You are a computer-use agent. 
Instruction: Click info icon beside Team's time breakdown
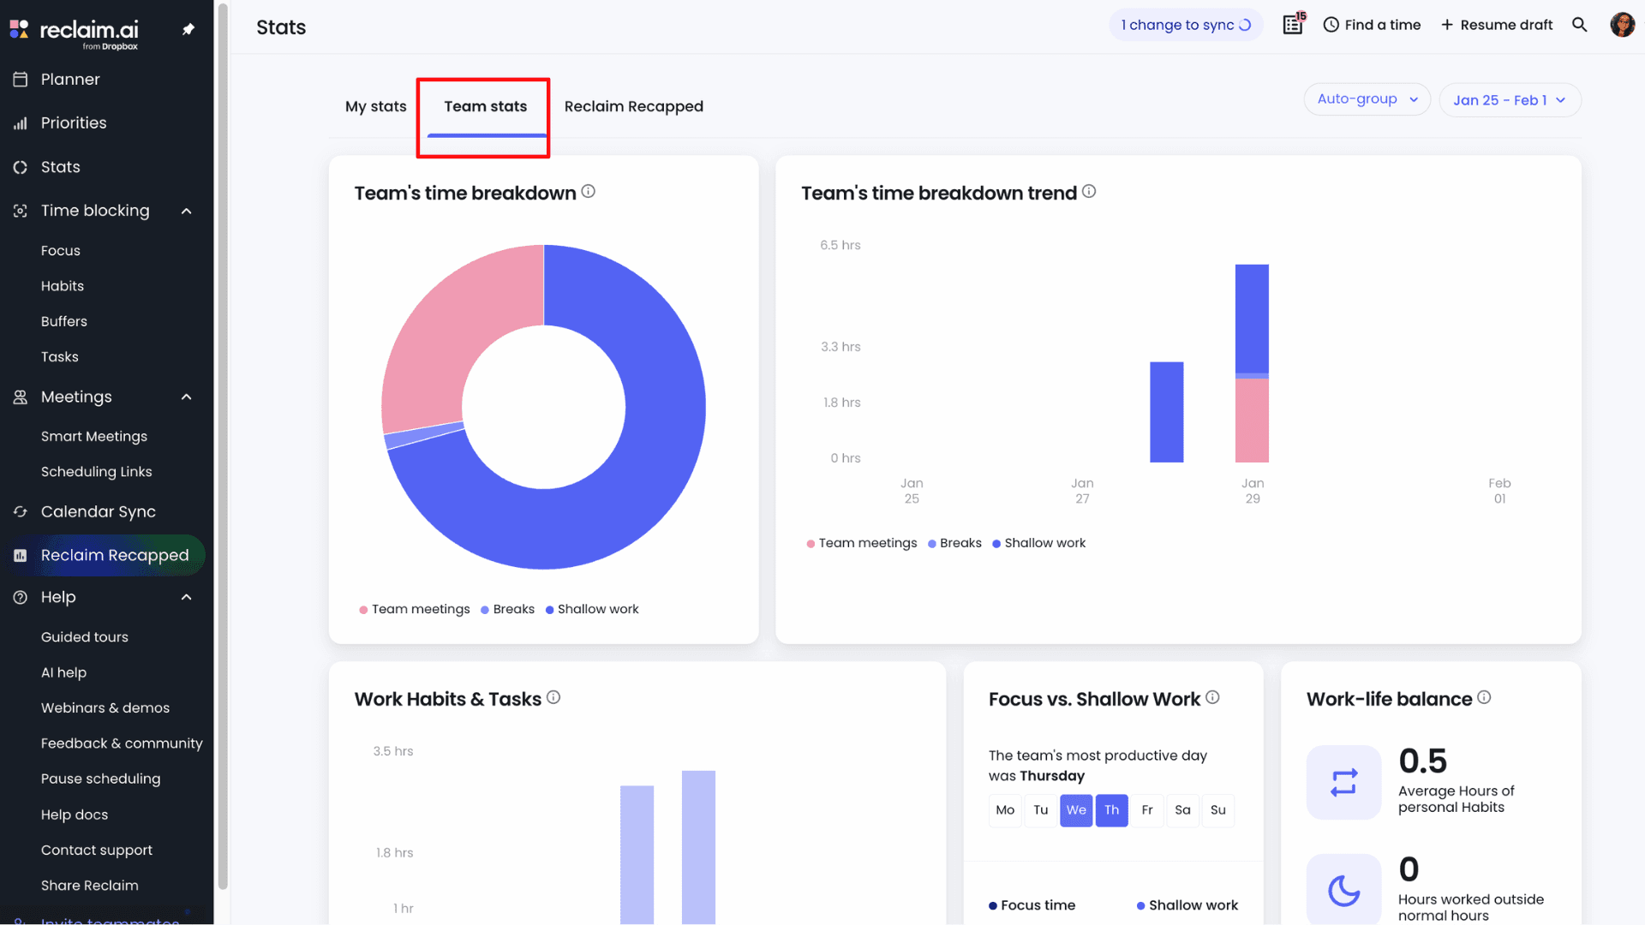588,192
